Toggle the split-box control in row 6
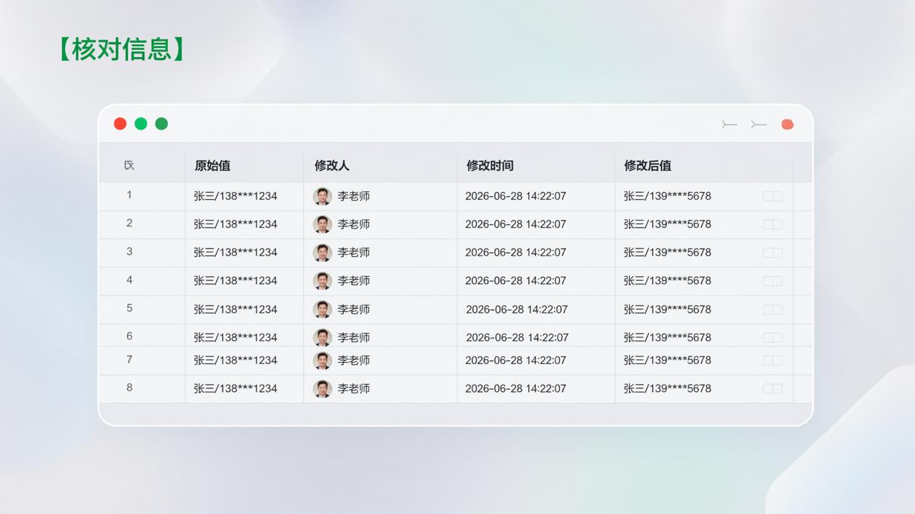 tap(773, 338)
